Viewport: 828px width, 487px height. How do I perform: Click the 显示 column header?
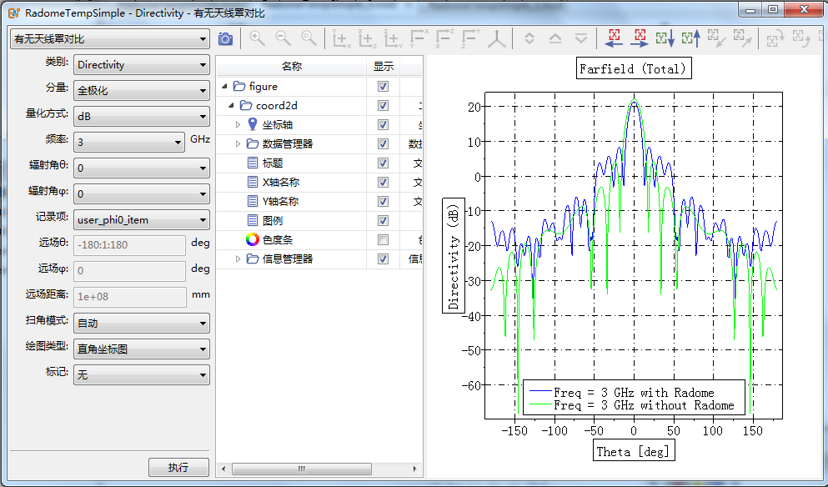384,66
